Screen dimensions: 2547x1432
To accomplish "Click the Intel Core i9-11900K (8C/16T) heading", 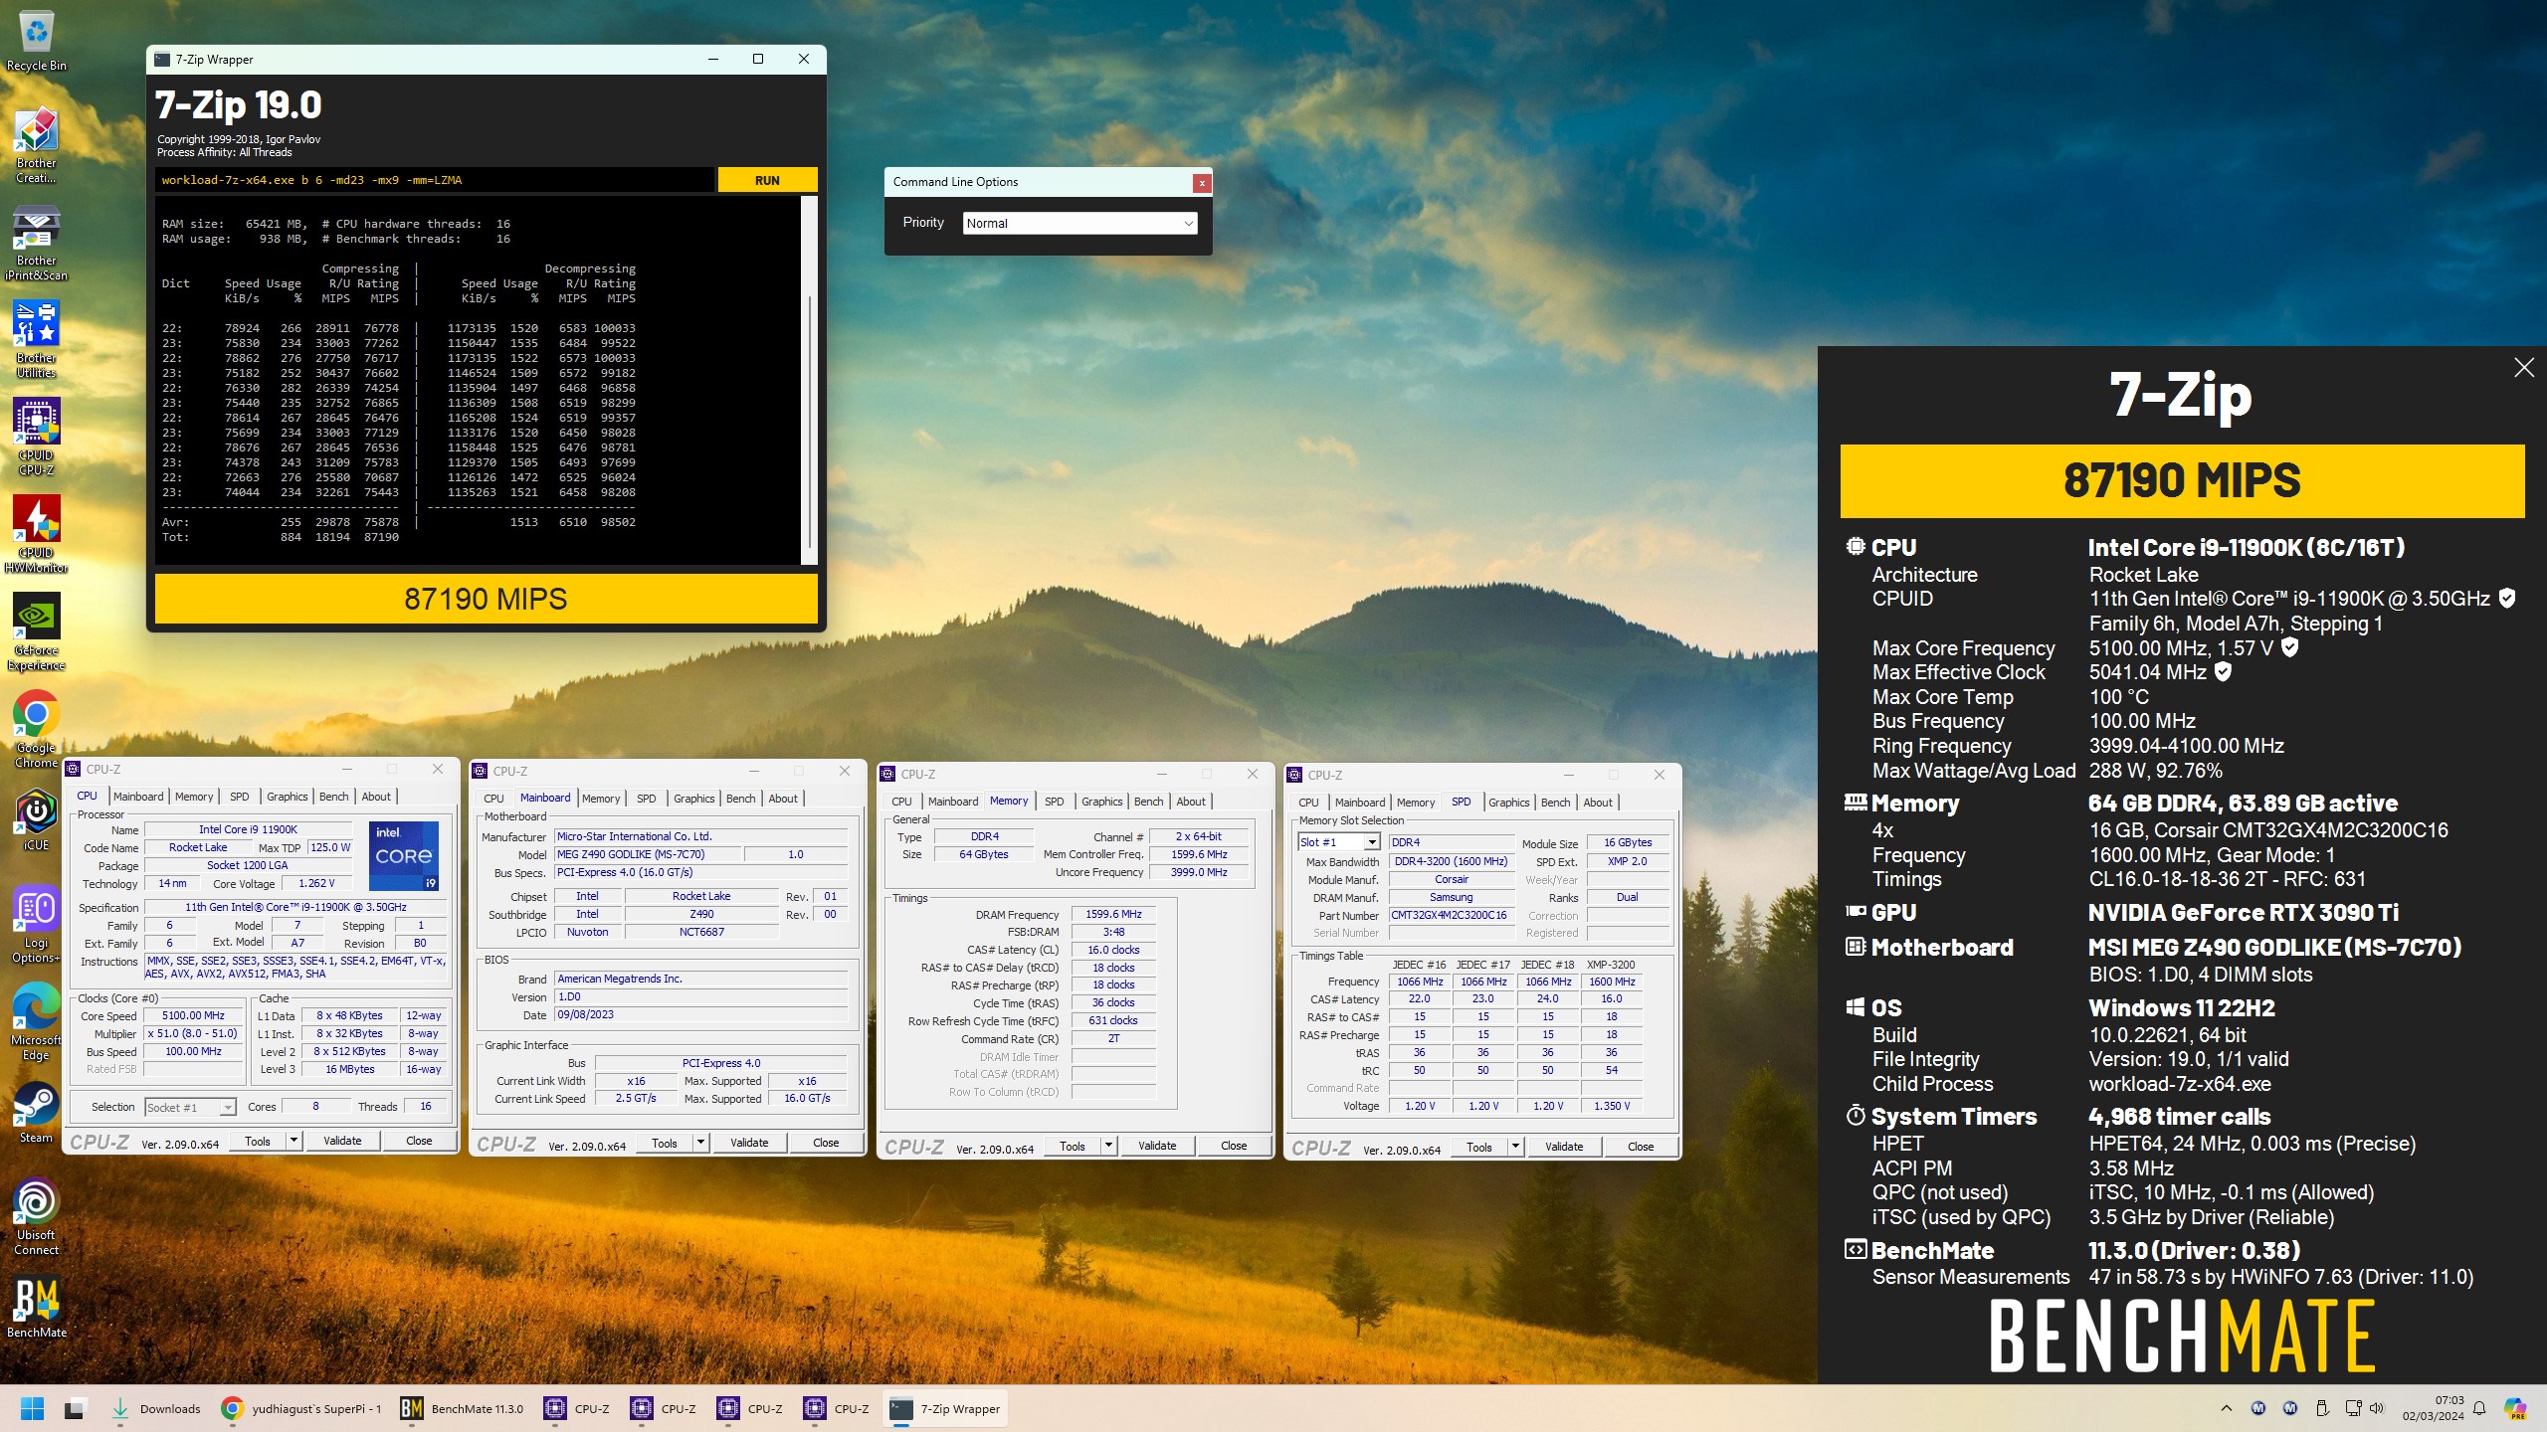I will 2247,548.
